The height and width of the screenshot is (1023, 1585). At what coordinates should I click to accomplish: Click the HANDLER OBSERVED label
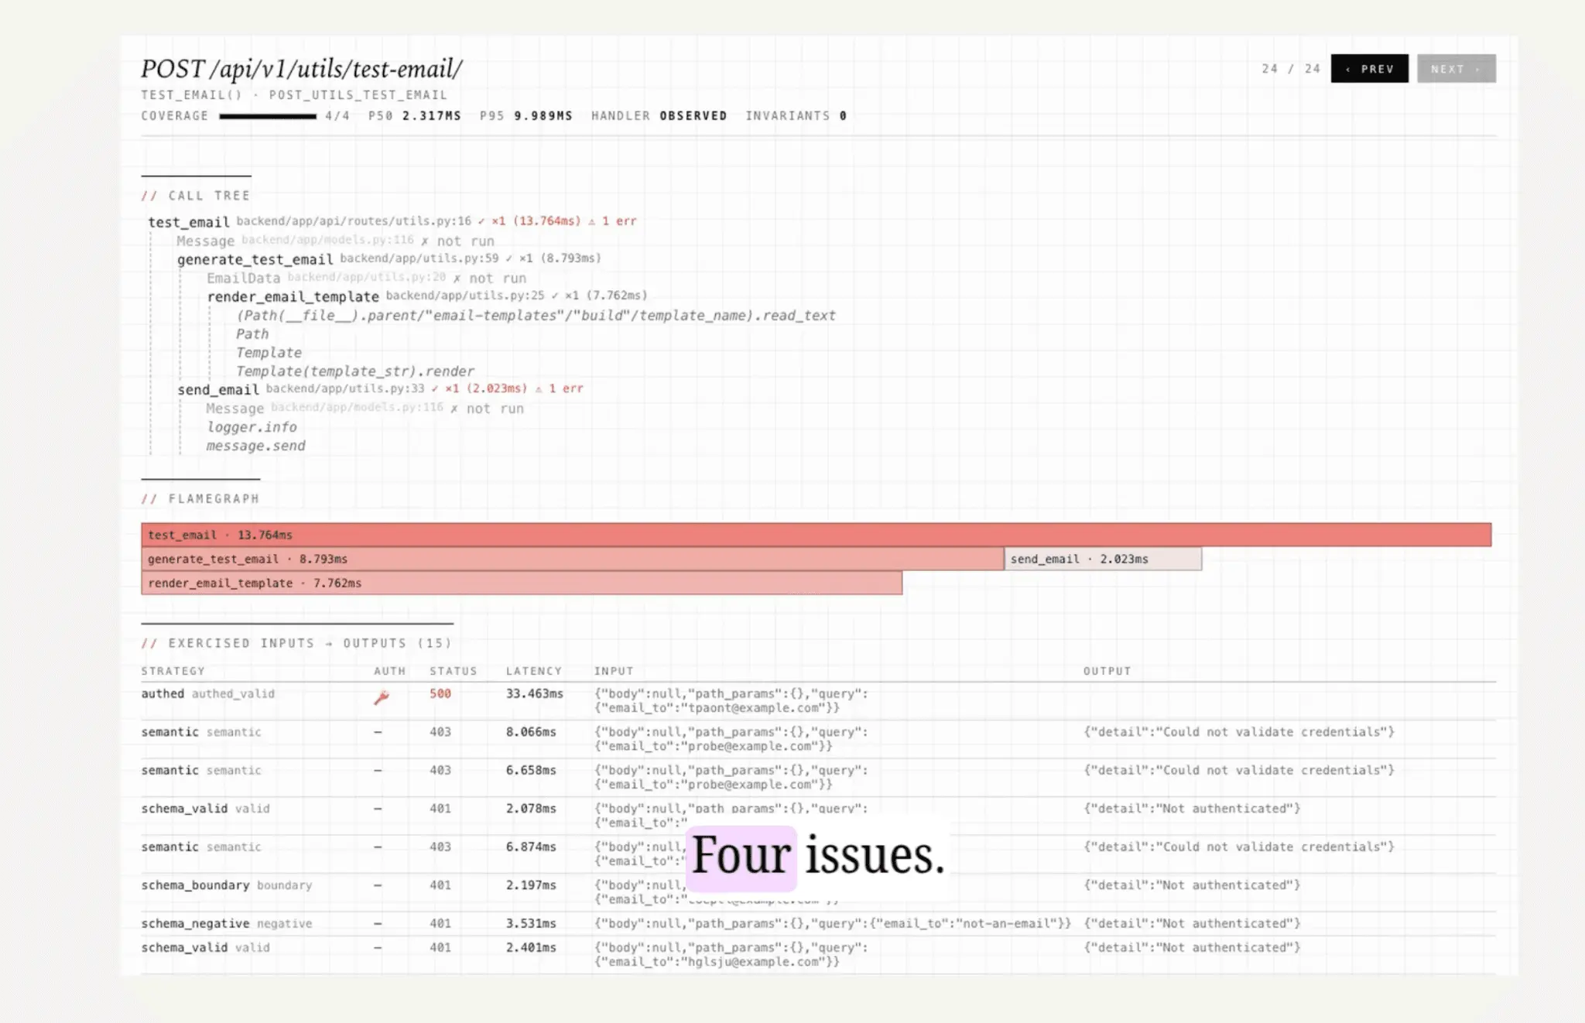[659, 116]
